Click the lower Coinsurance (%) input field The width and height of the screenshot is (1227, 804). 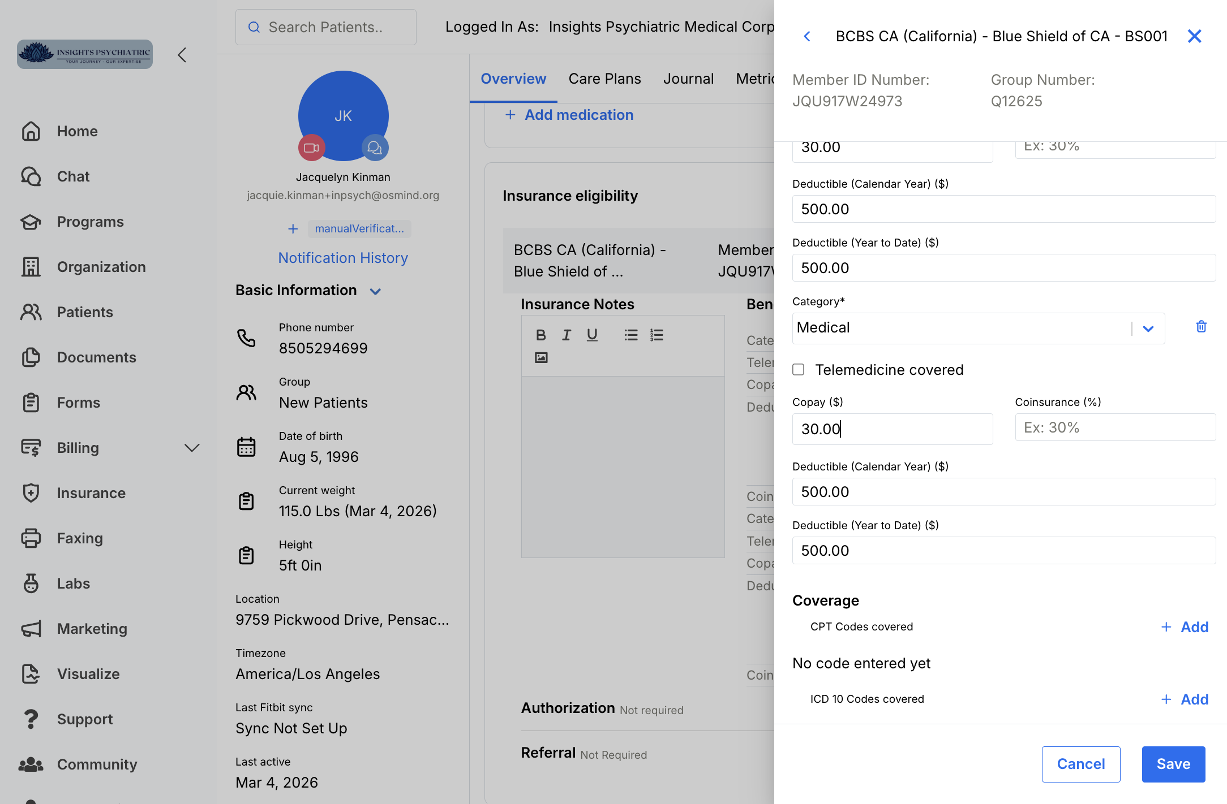click(x=1115, y=427)
